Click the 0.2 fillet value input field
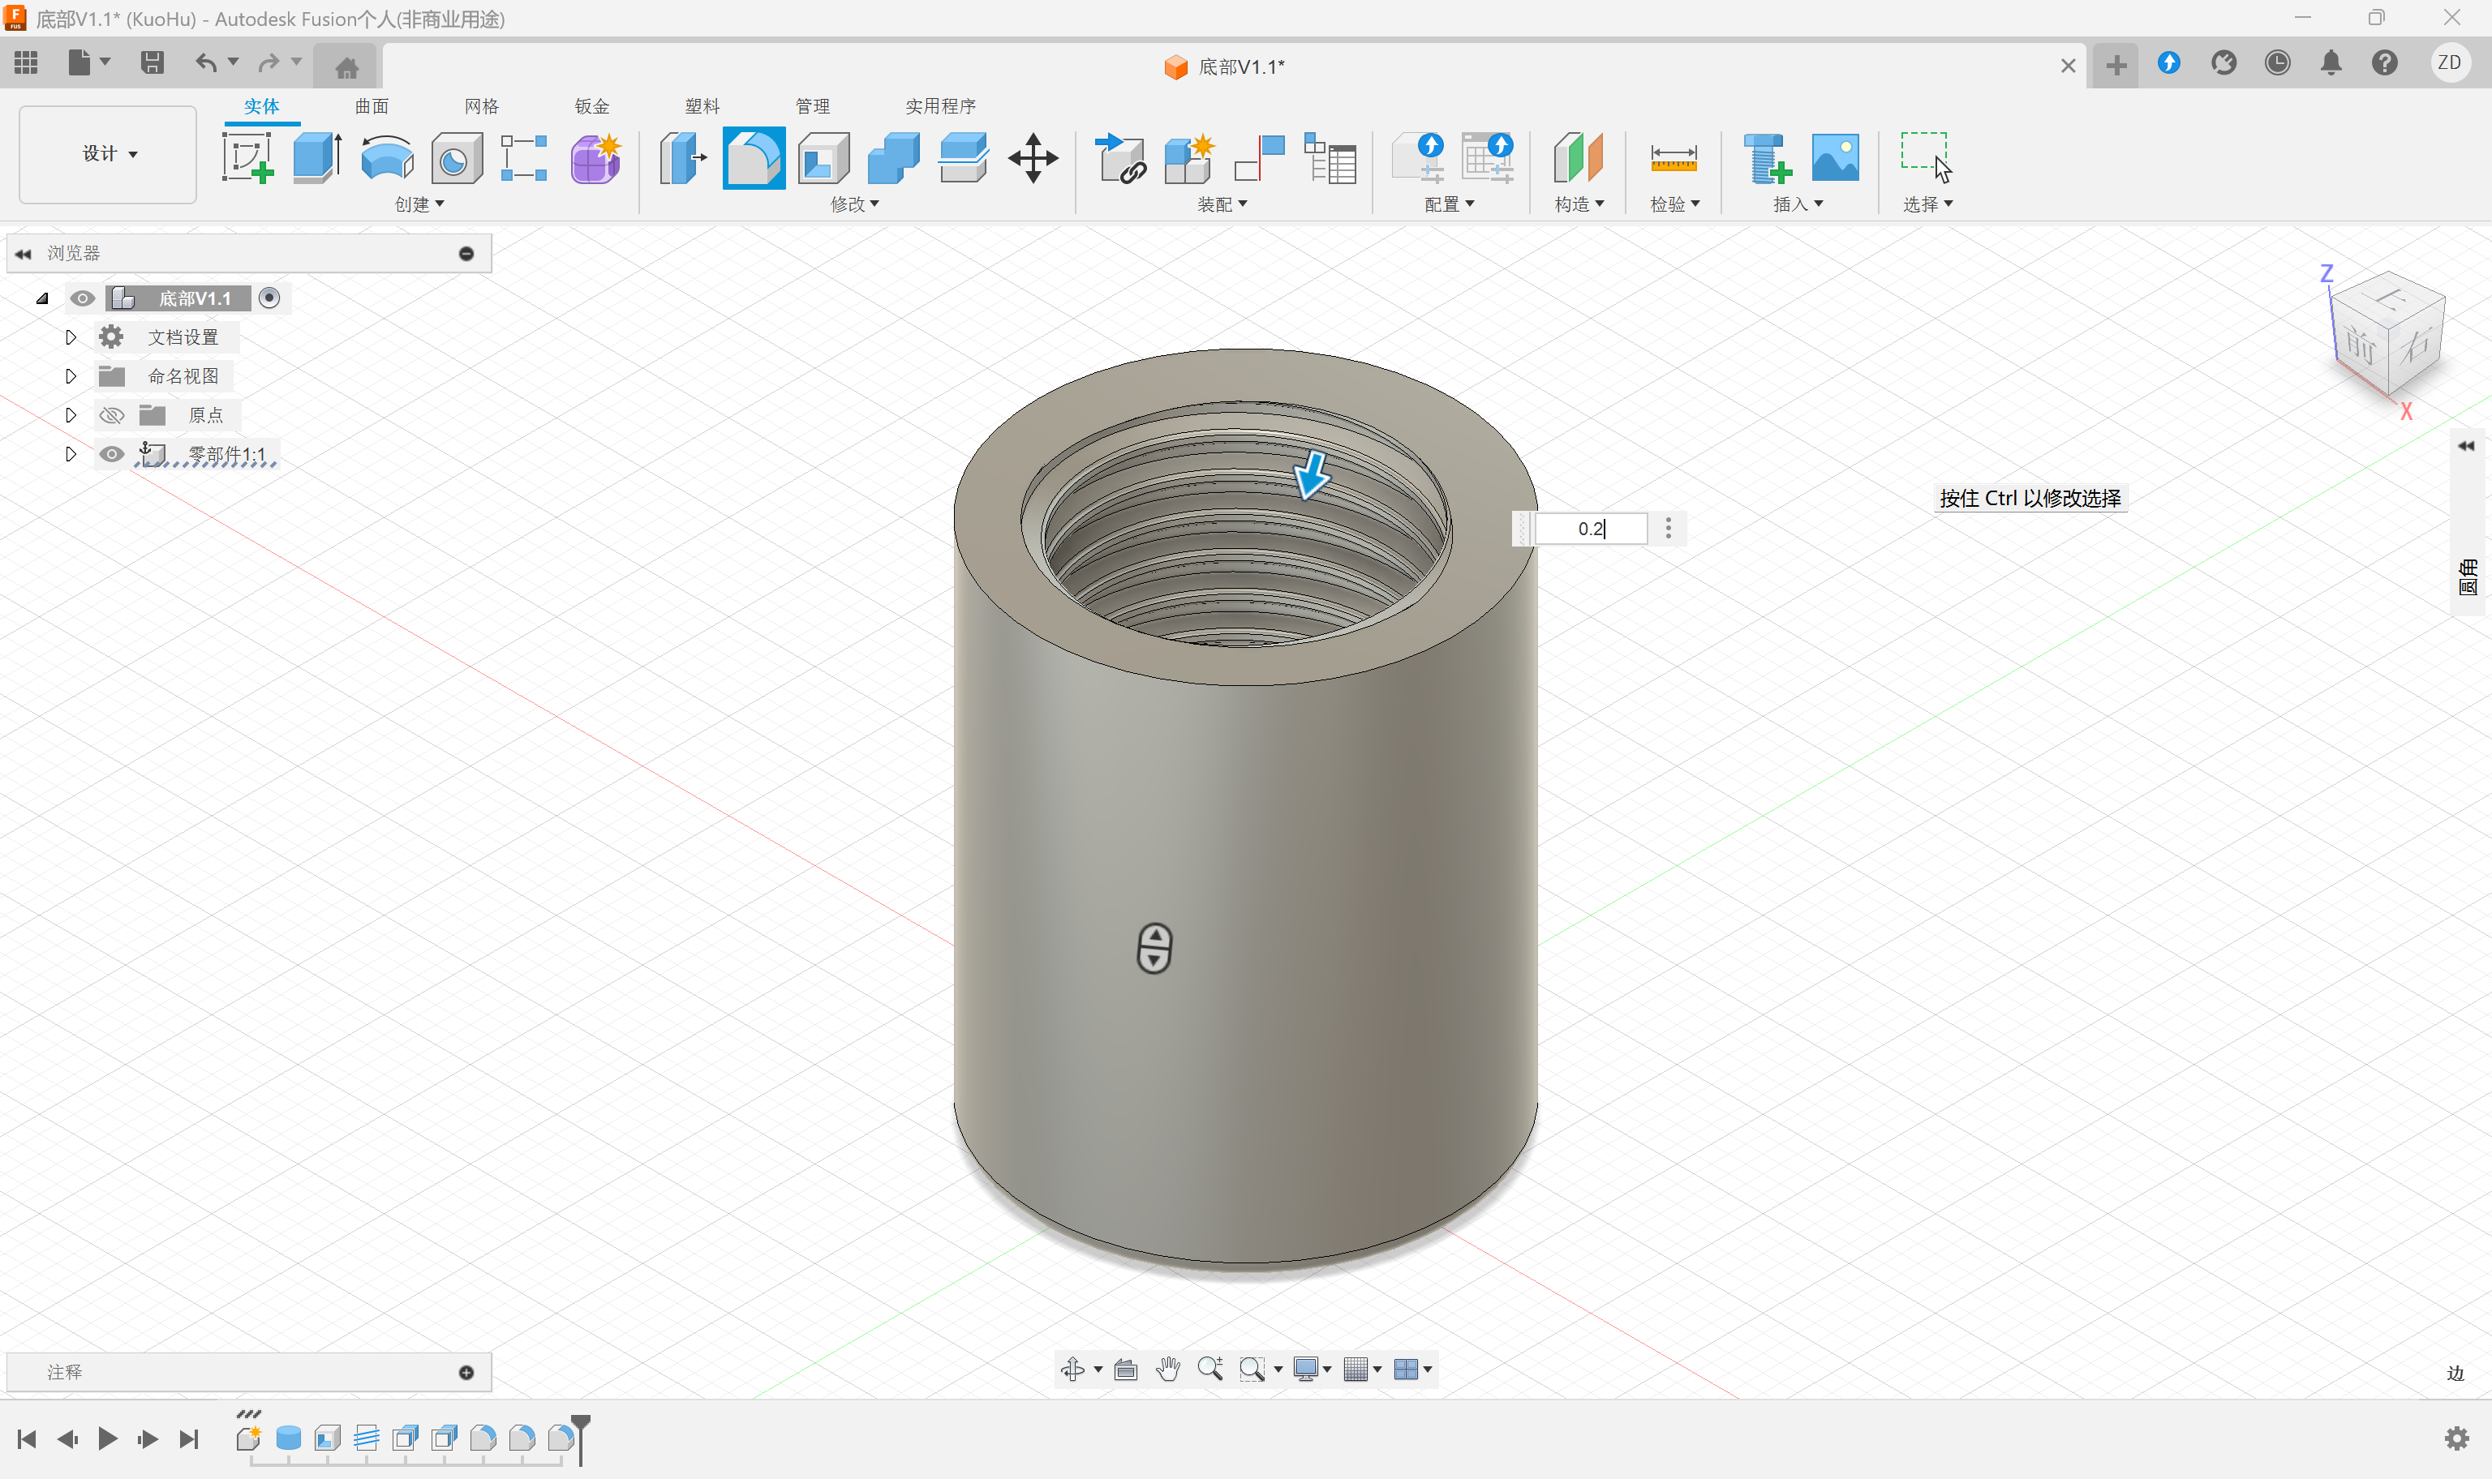Viewport: 2492px width, 1479px height. (x=1590, y=528)
